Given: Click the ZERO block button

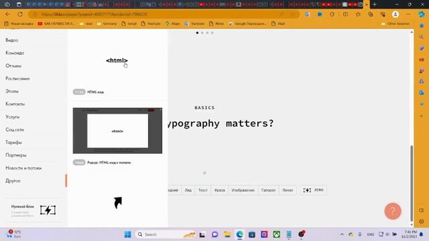Looking at the screenshot, I should (313, 190).
